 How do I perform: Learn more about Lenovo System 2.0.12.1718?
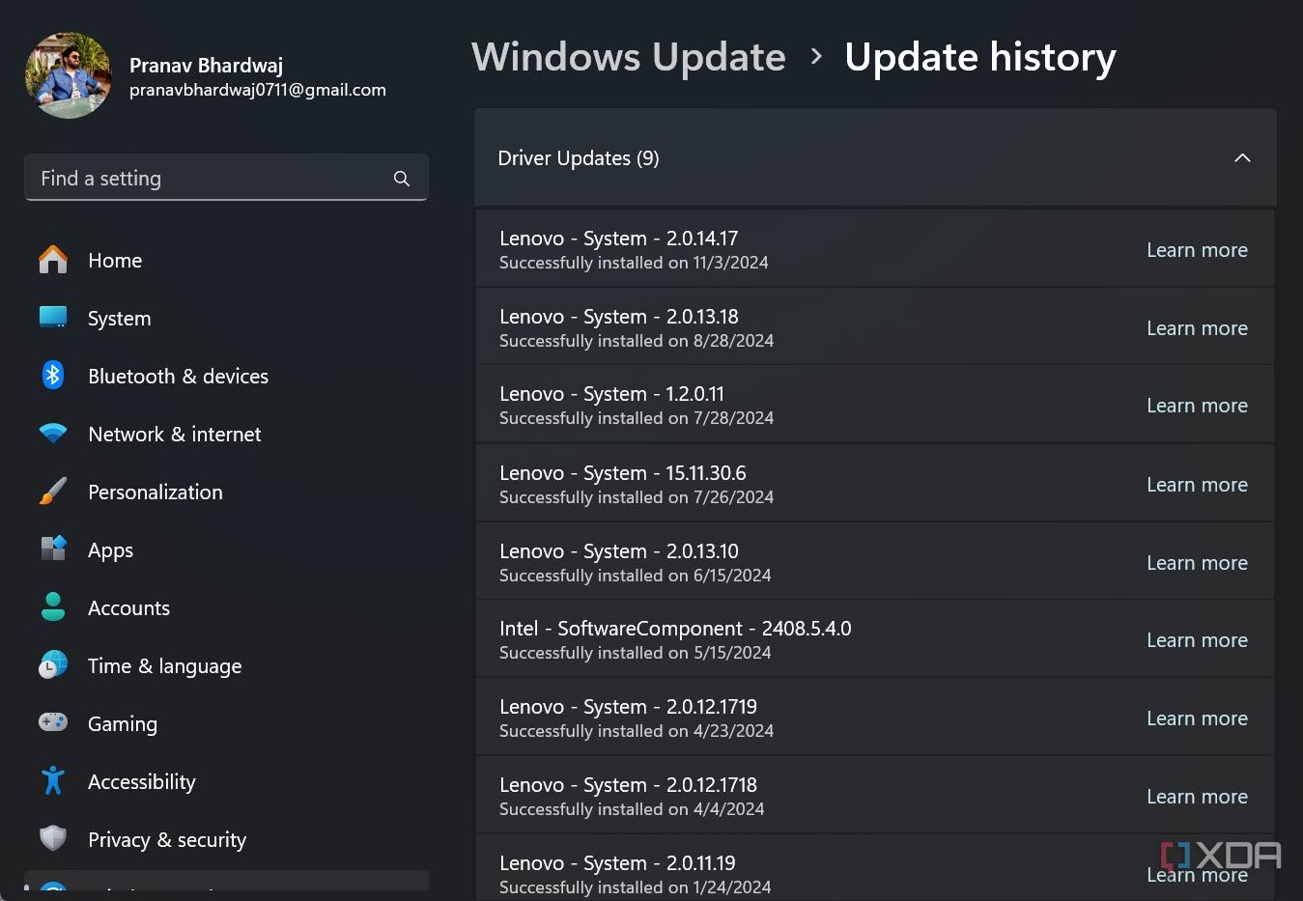1197,797
